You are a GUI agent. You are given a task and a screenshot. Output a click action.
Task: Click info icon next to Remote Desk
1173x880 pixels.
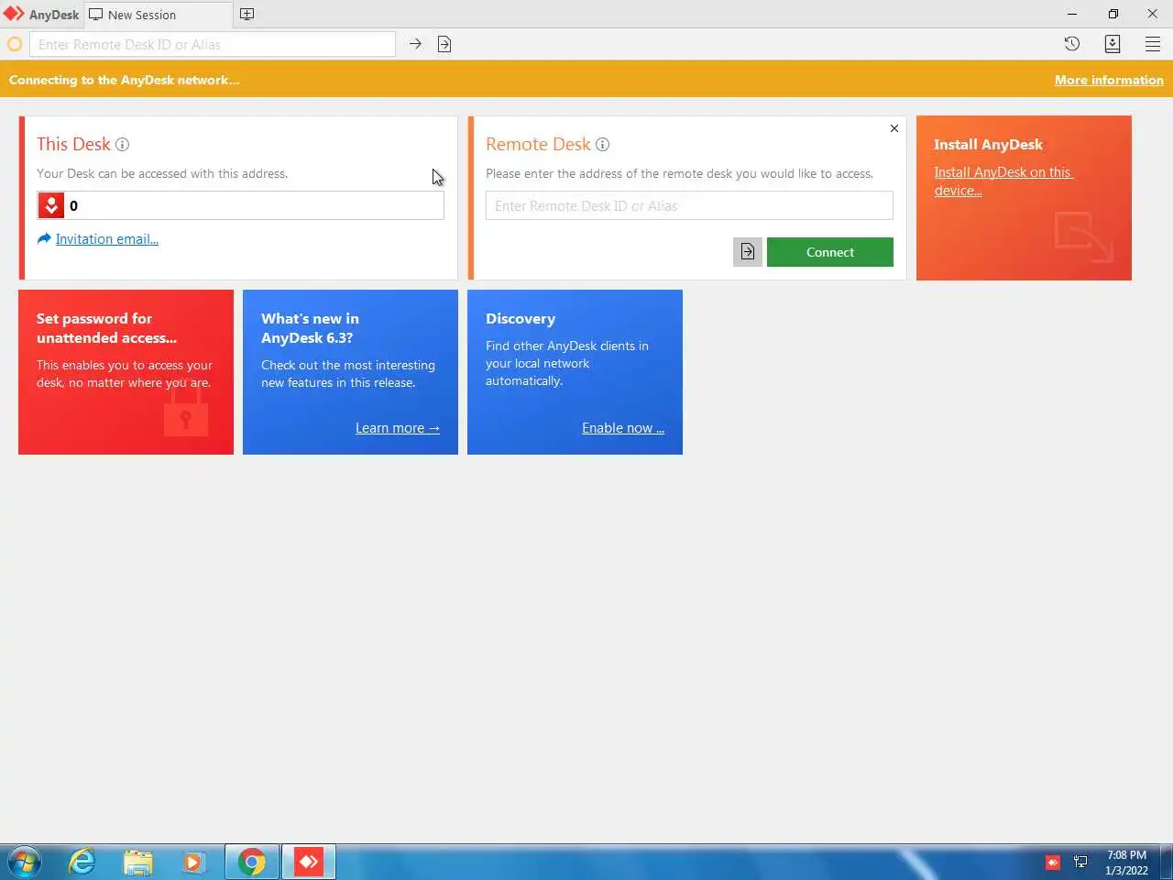pos(602,145)
